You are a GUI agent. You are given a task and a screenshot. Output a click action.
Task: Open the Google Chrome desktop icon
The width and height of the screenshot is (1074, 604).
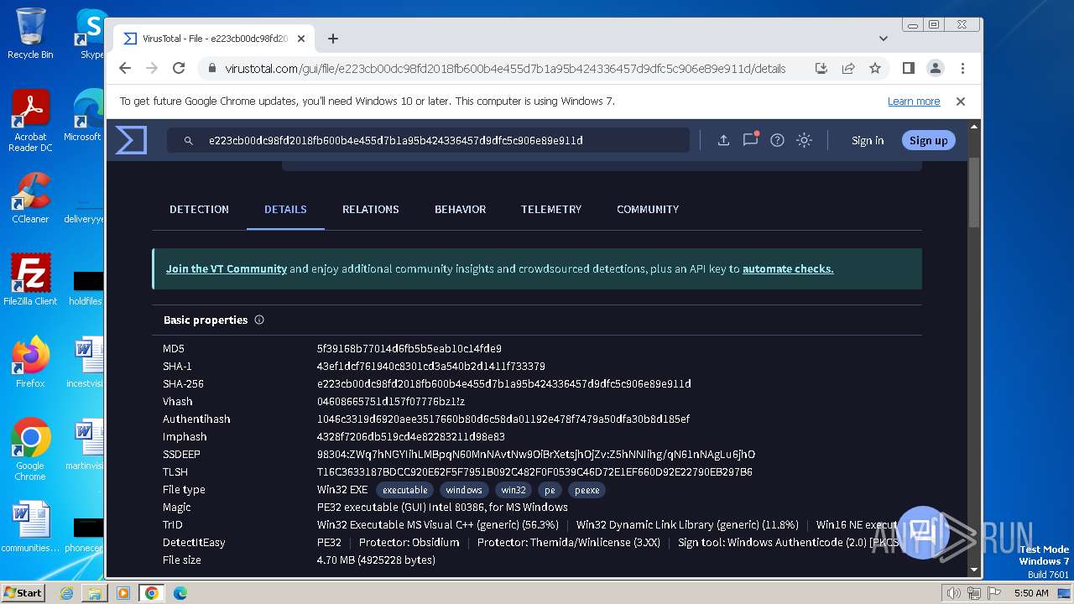click(30, 450)
